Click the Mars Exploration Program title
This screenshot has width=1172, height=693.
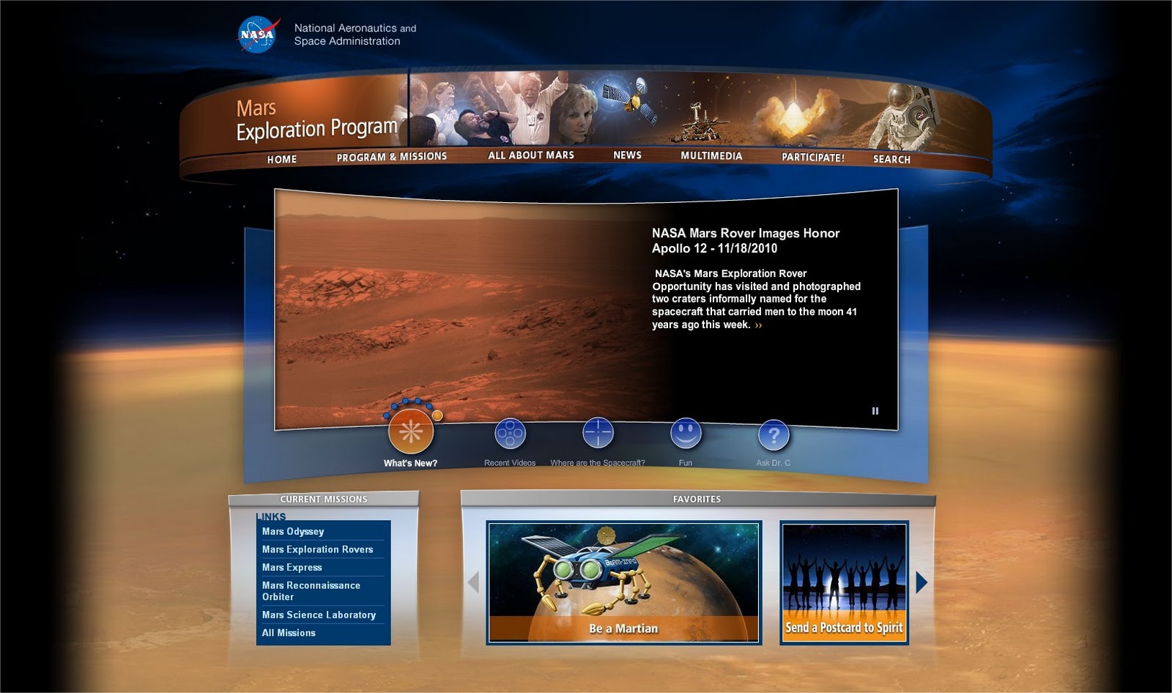[316, 120]
